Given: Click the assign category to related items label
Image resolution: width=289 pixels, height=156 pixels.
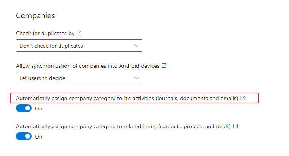Looking at the screenshot, I should [123, 126].
